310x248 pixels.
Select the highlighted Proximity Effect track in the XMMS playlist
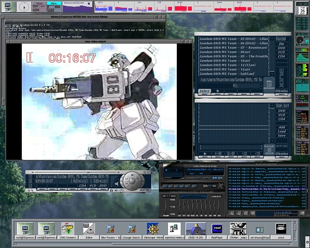(x=267, y=189)
